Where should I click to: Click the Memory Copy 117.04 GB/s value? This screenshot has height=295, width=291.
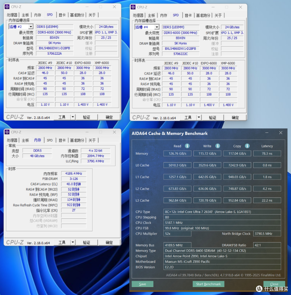tap(237, 153)
